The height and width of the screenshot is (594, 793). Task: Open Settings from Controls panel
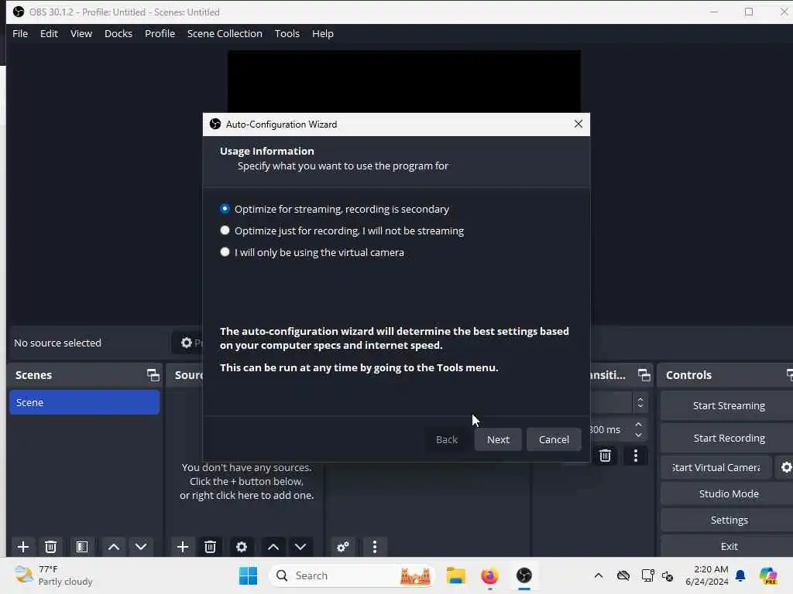pyautogui.click(x=728, y=520)
